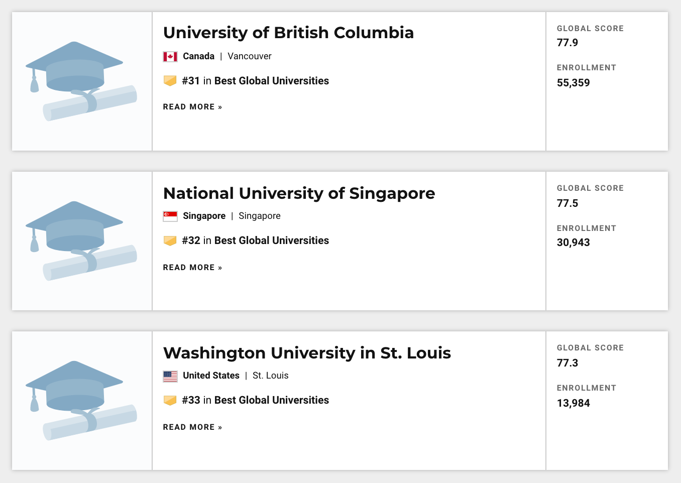Open the University of British Columbia title
681x483 pixels.
(x=288, y=33)
